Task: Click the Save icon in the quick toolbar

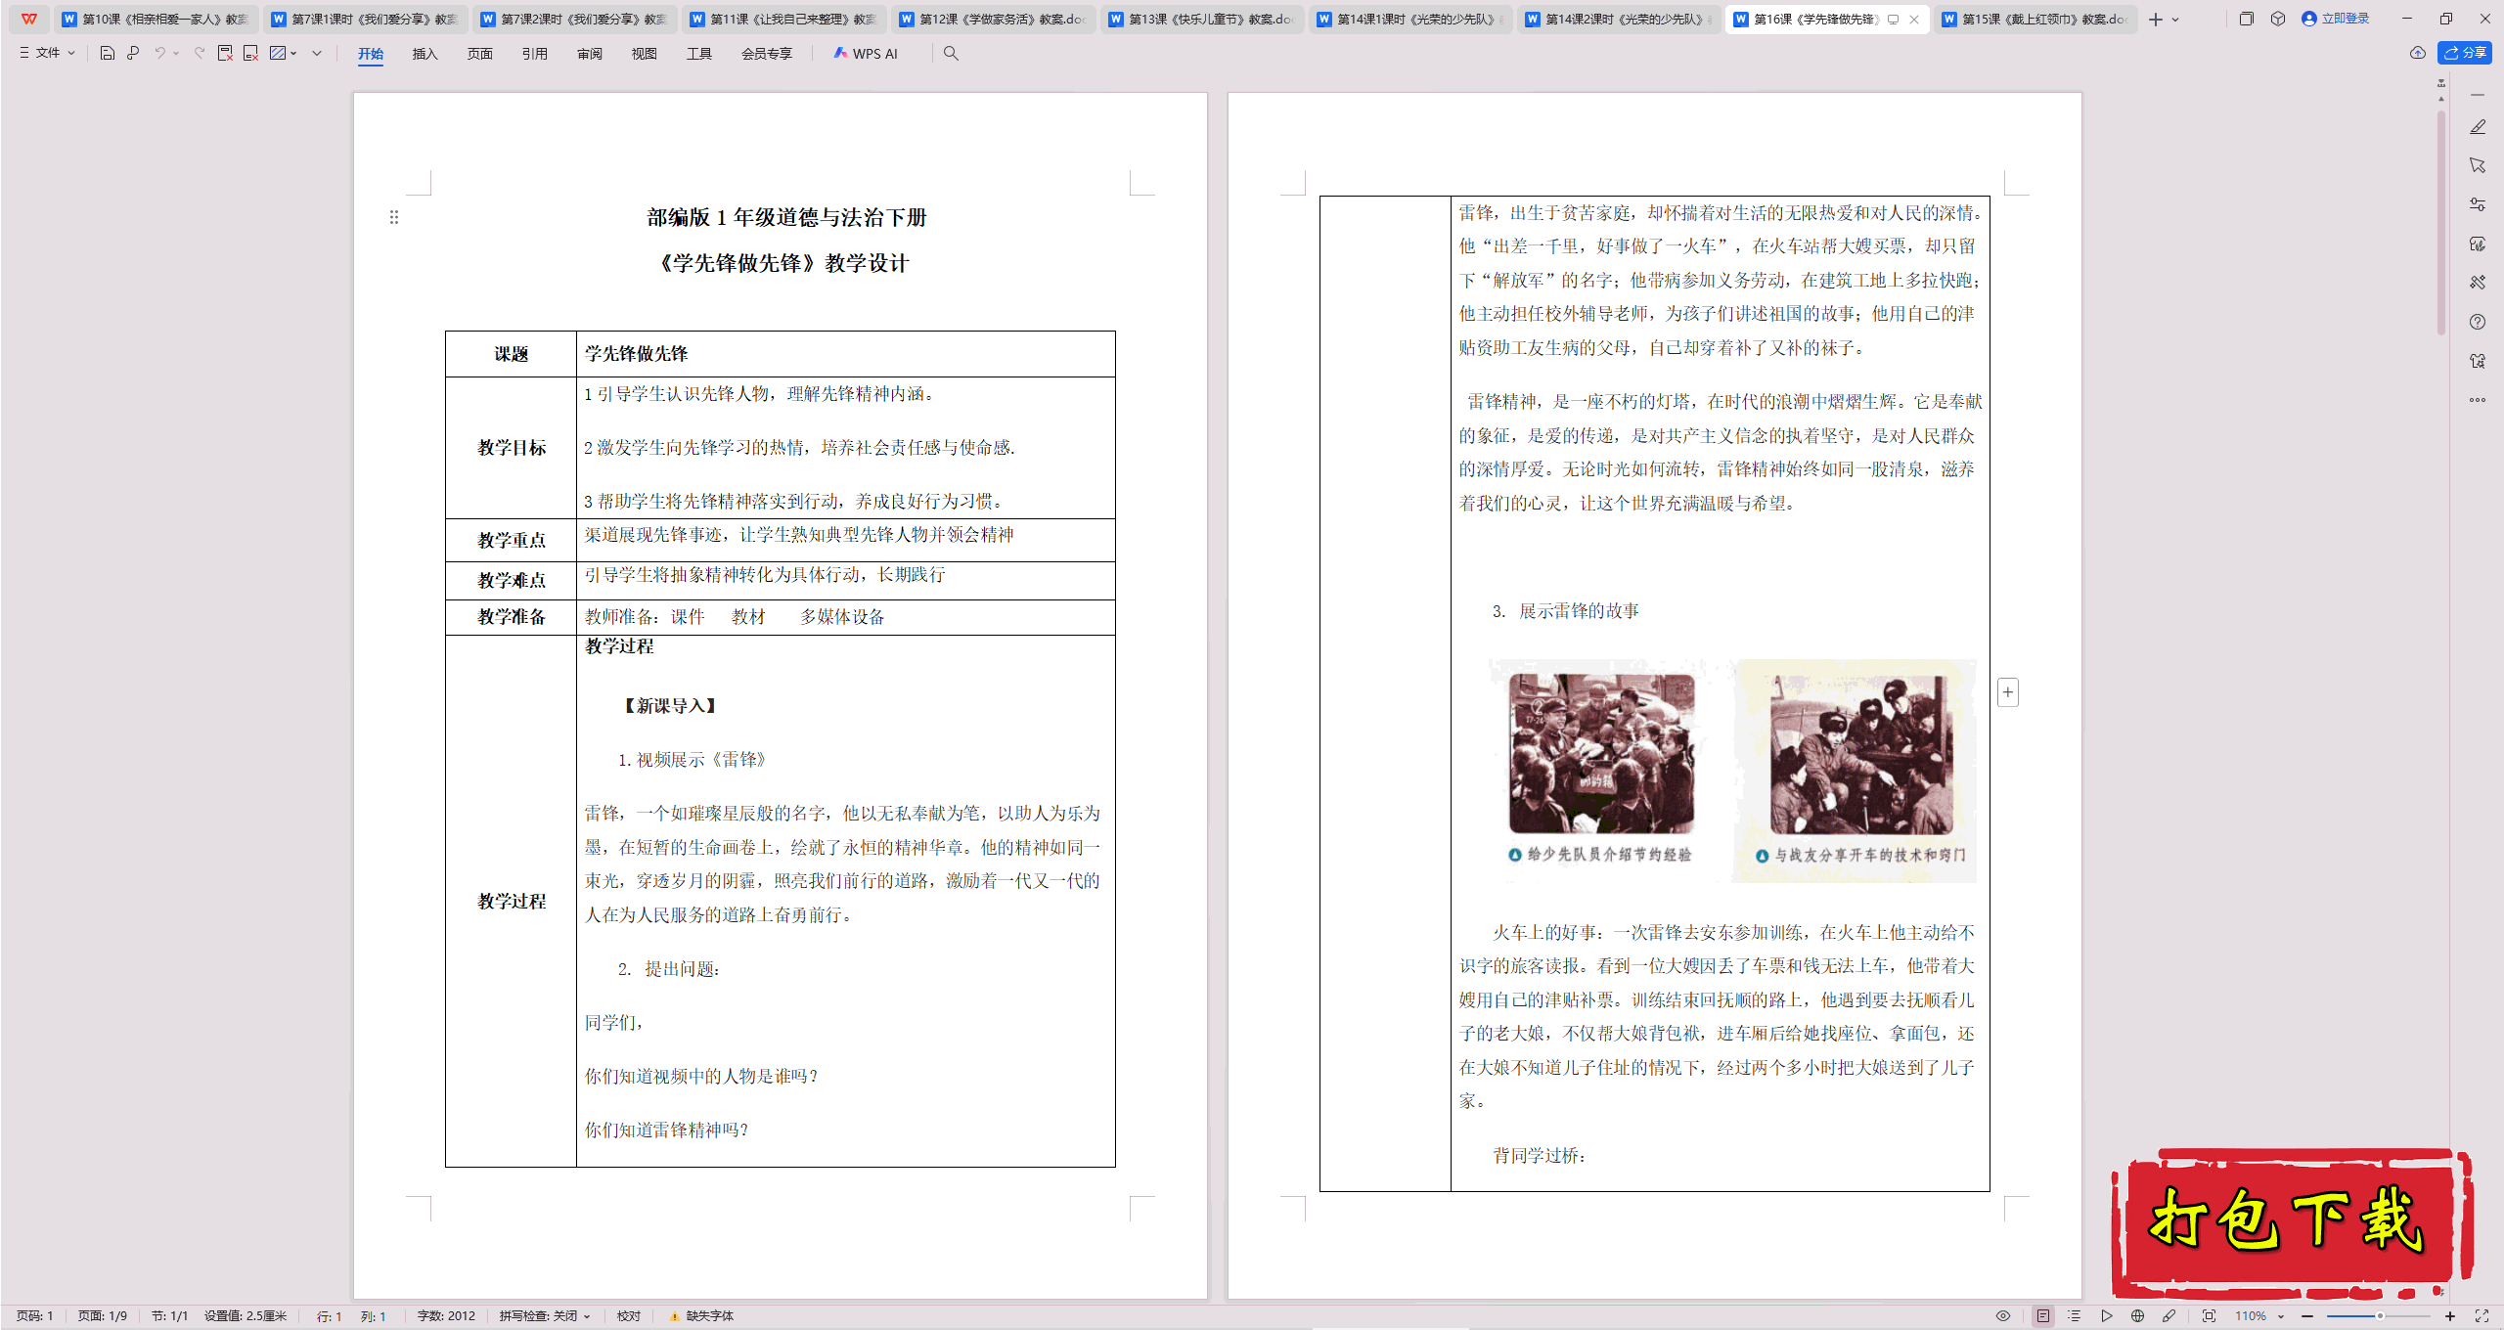Action: pyautogui.click(x=108, y=53)
